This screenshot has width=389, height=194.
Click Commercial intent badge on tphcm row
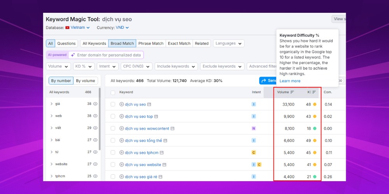click(254, 152)
